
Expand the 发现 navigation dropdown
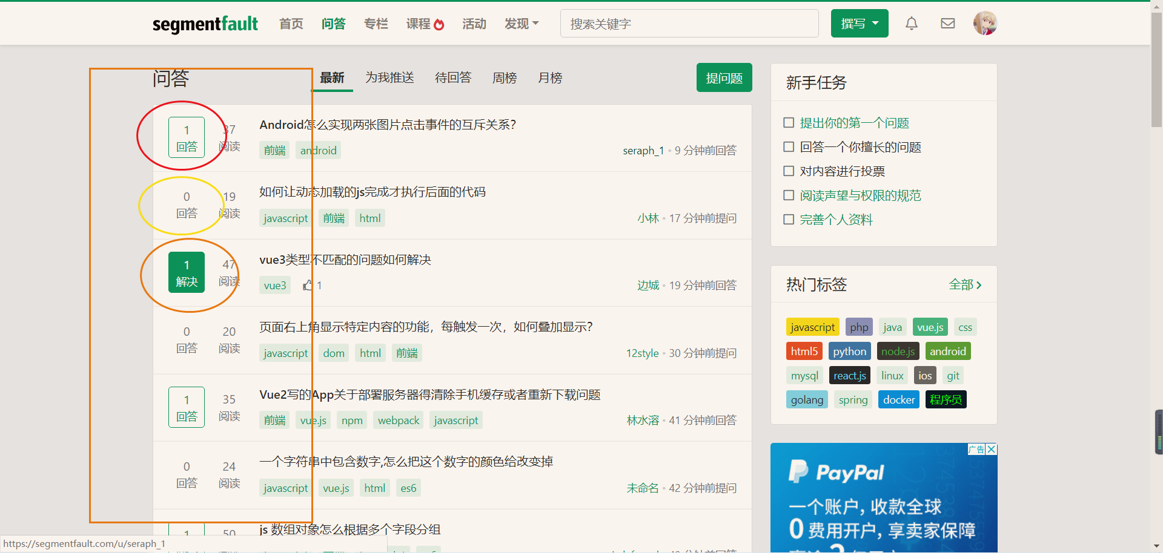pos(521,24)
